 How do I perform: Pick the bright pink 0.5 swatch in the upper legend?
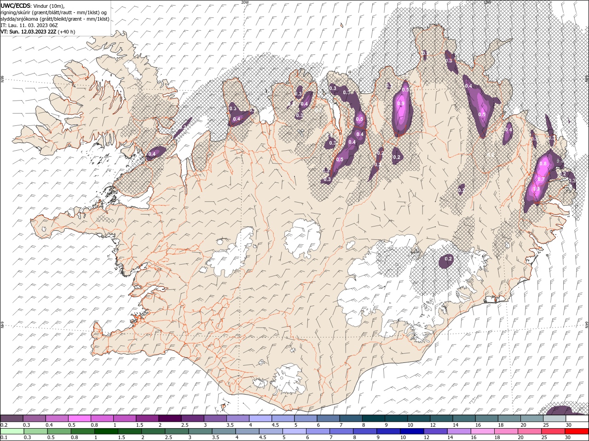pyautogui.click(x=80, y=418)
